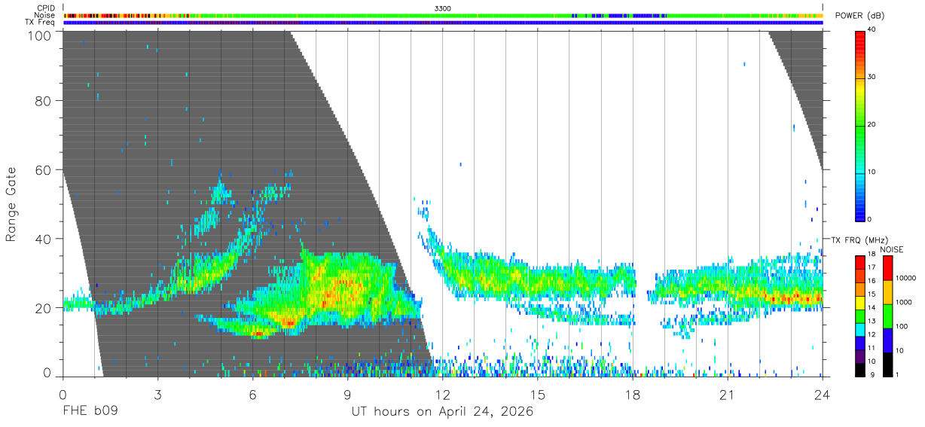Click the UT hours on April 24, 2026 title

click(x=442, y=412)
